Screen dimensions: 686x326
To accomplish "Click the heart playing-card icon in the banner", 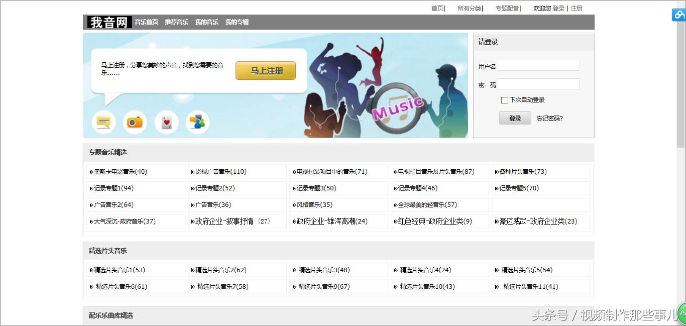I will tap(166, 122).
